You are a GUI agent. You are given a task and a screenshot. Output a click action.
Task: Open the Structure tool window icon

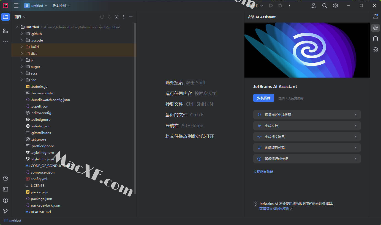point(6,31)
